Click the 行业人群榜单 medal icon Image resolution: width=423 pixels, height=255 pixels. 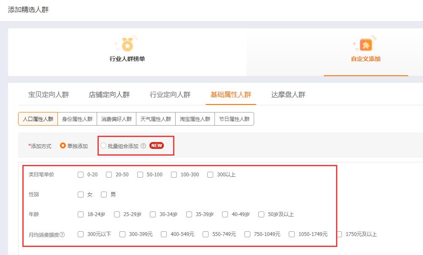point(127,45)
